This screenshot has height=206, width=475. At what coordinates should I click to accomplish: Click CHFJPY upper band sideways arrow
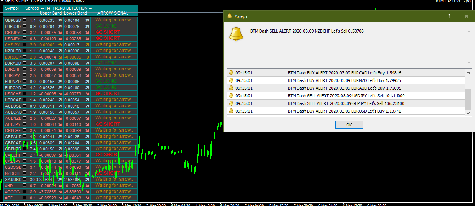(60, 44)
